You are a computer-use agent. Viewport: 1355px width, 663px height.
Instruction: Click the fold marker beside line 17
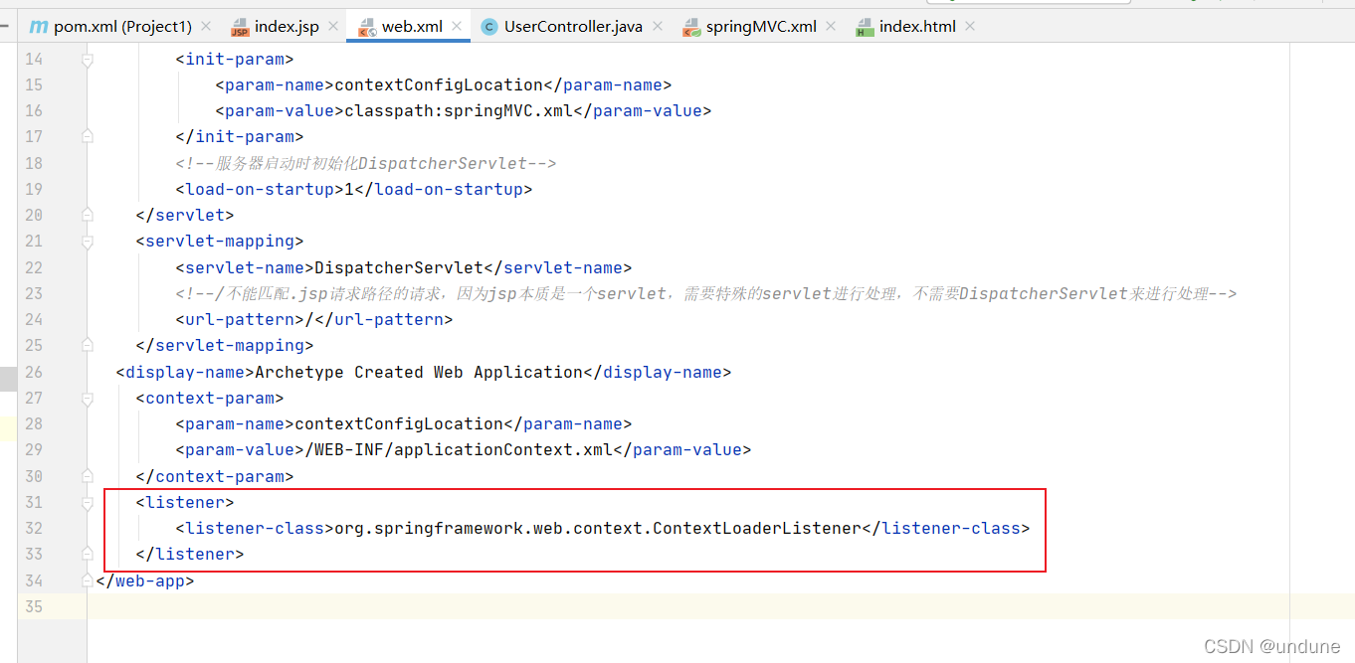click(87, 136)
